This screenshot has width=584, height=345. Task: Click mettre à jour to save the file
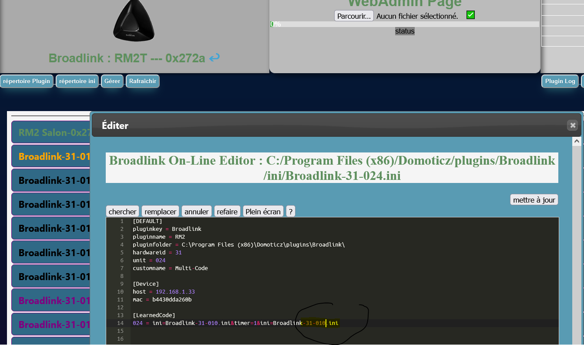click(534, 200)
